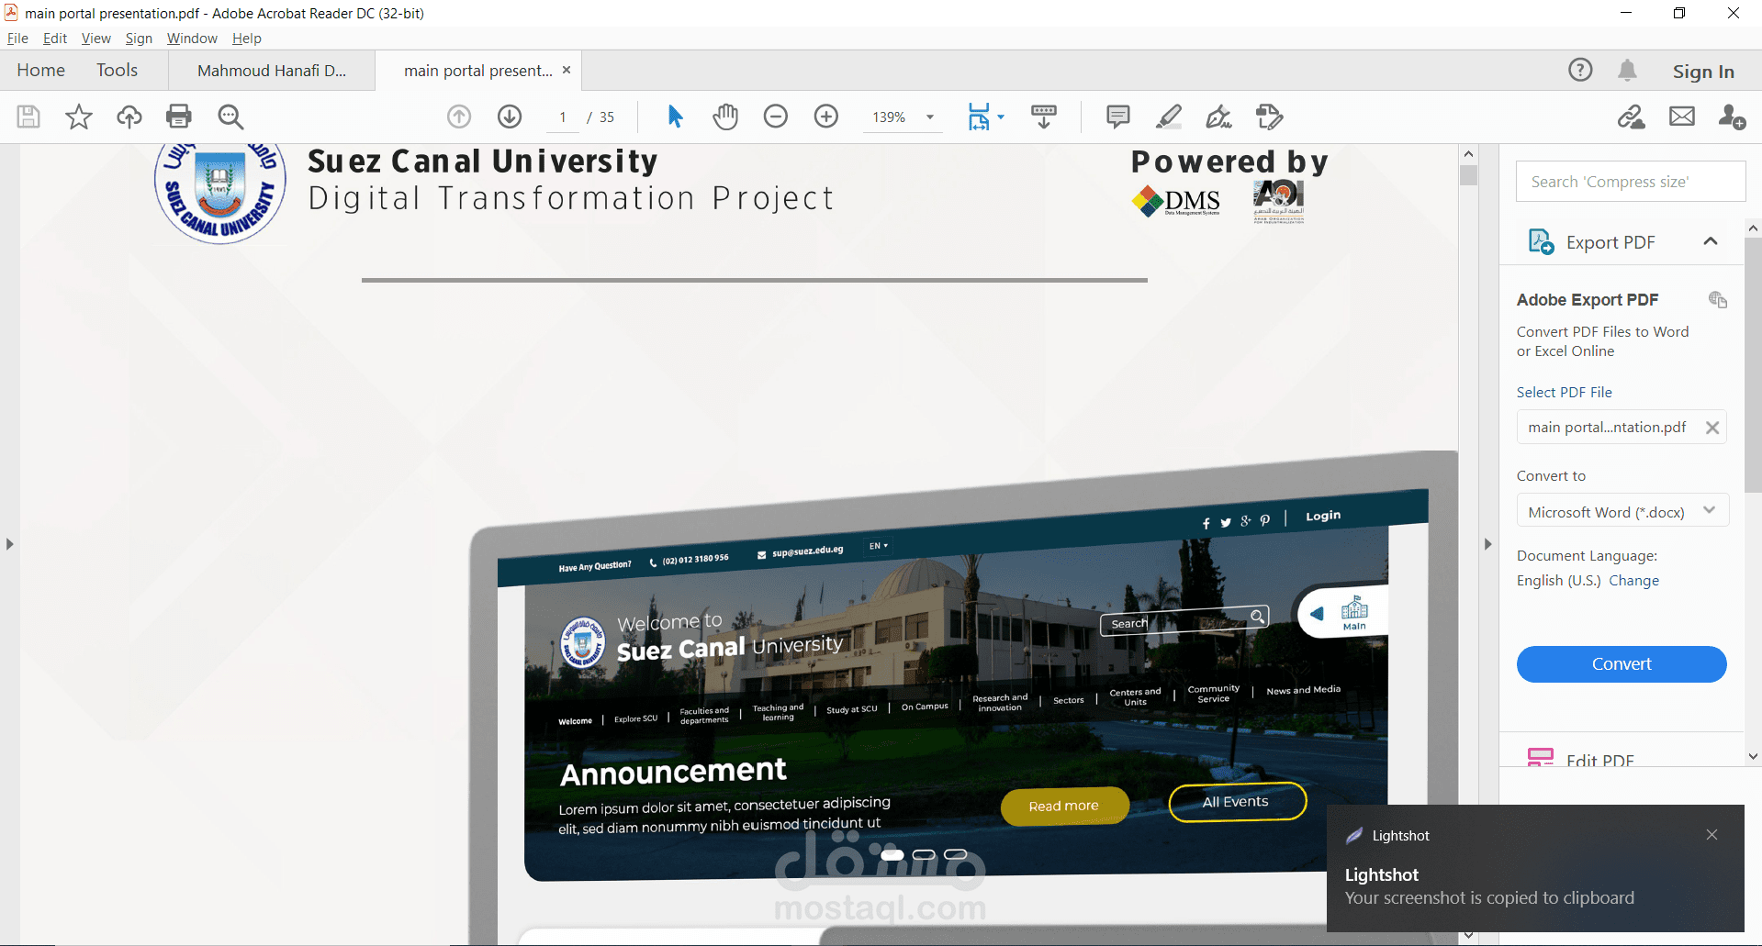Select the Highlight text tool
Viewport: 1762px width, 946px height.
coord(1168,117)
